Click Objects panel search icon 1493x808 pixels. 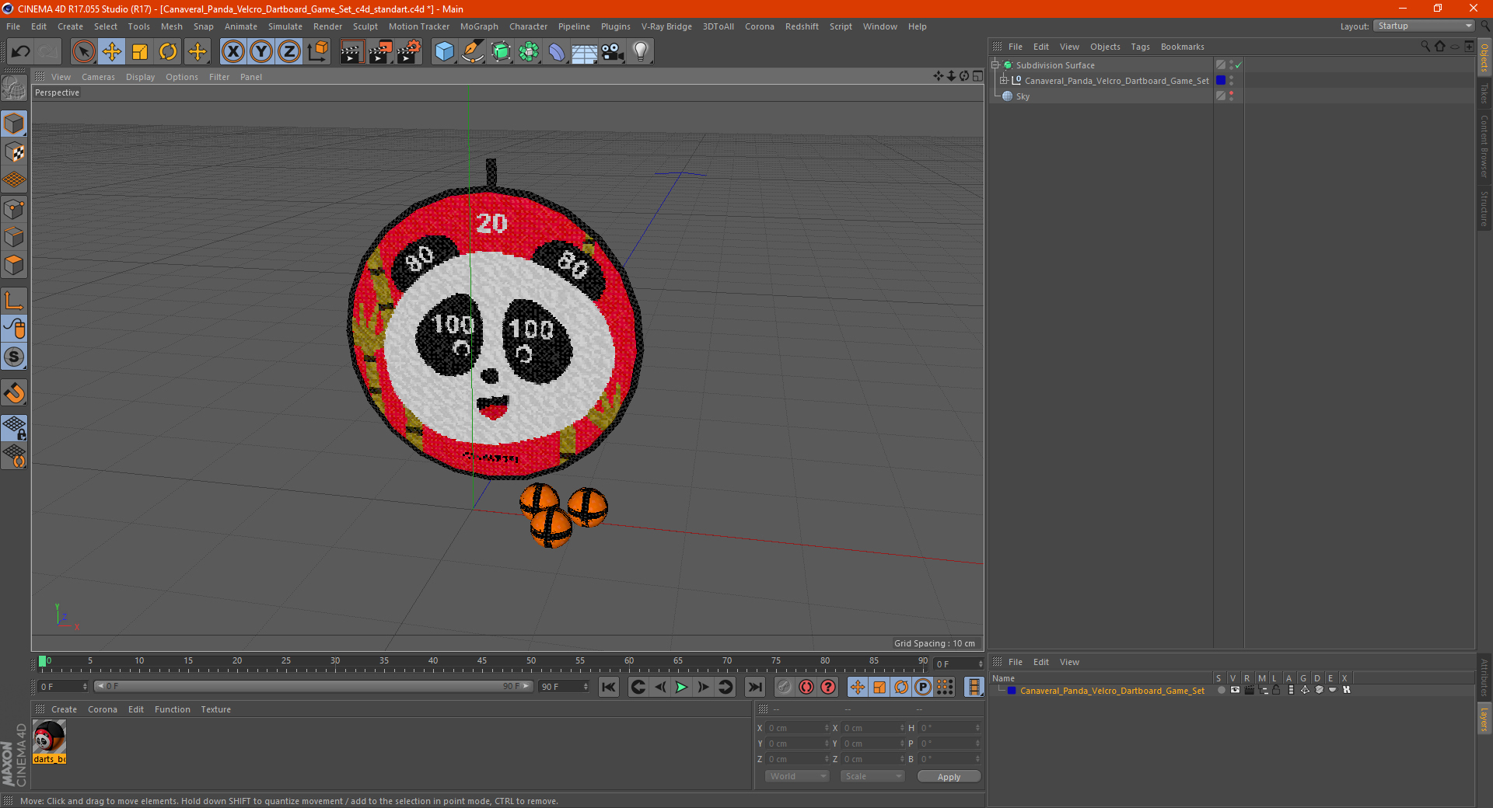(1425, 47)
